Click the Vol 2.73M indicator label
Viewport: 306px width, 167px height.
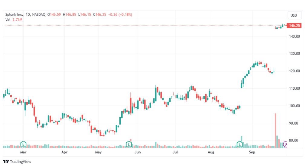[x=14, y=20]
